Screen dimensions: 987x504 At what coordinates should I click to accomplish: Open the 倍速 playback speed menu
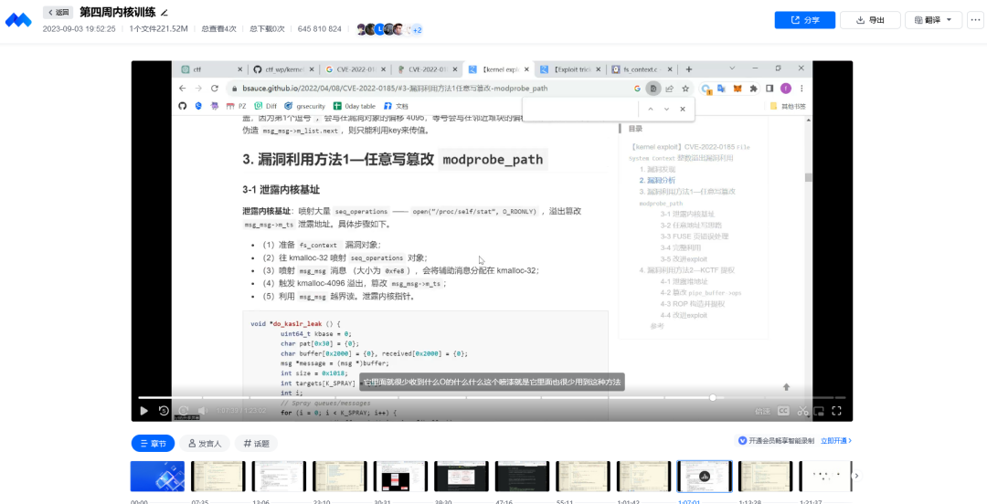762,411
